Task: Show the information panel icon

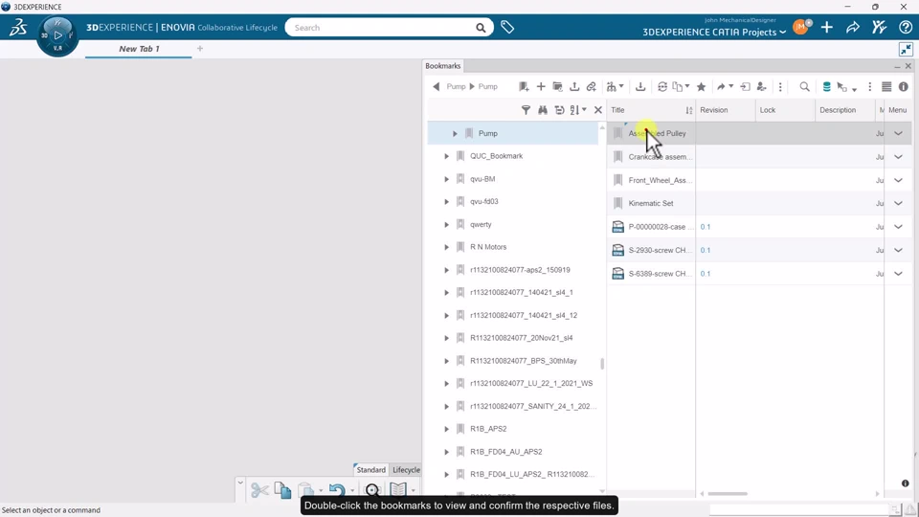Action: (903, 87)
